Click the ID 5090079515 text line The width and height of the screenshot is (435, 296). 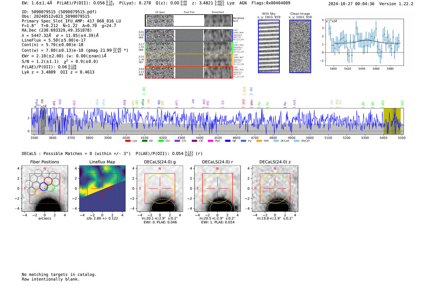tap(59, 12)
